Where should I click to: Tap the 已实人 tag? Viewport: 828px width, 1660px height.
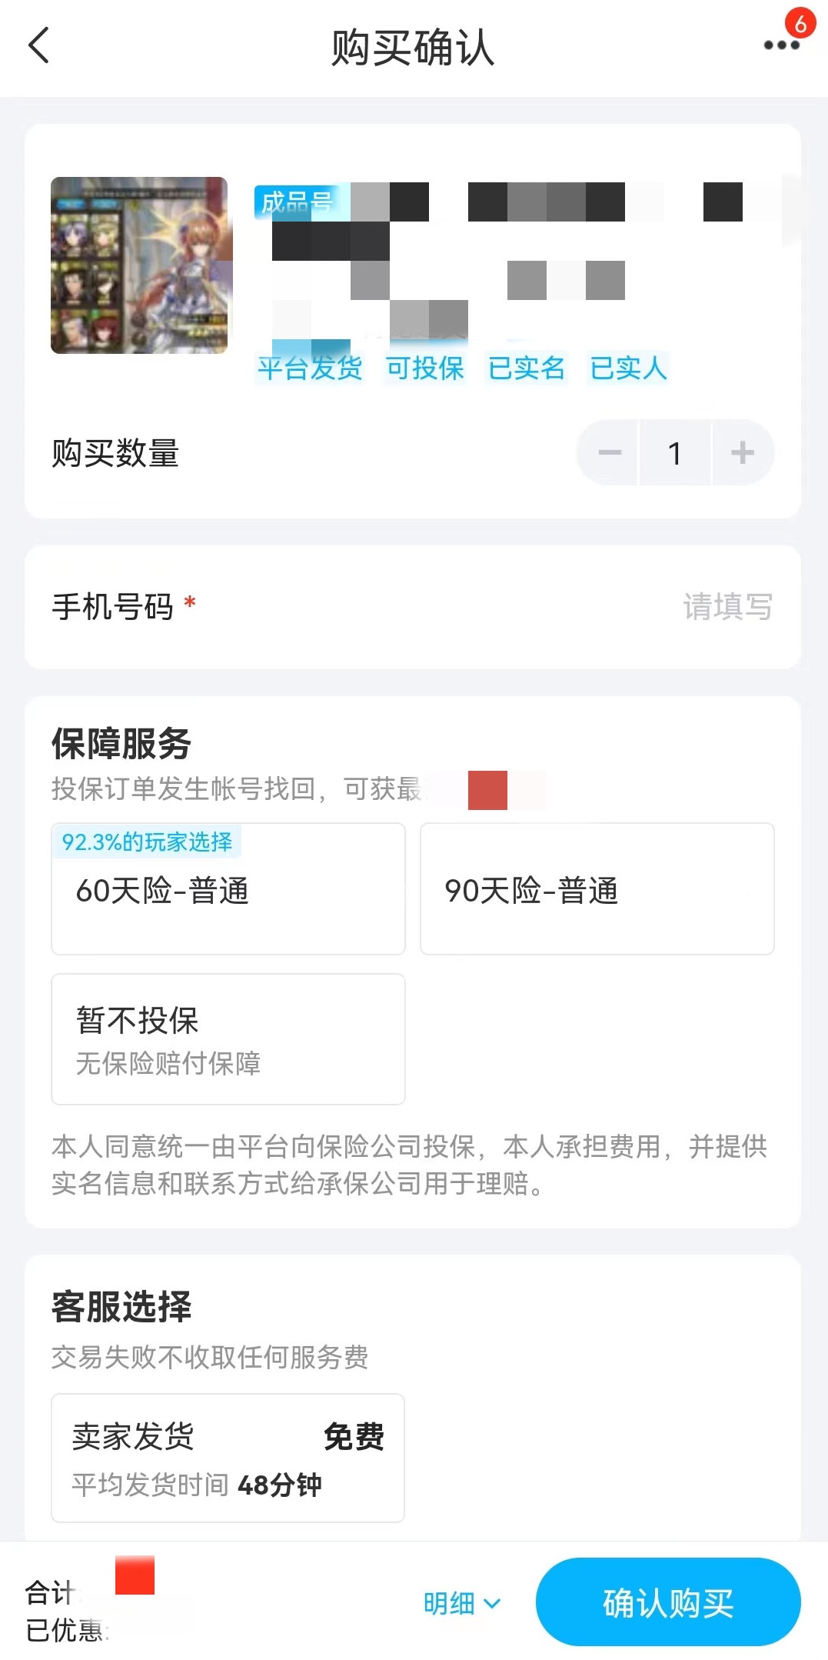point(628,368)
